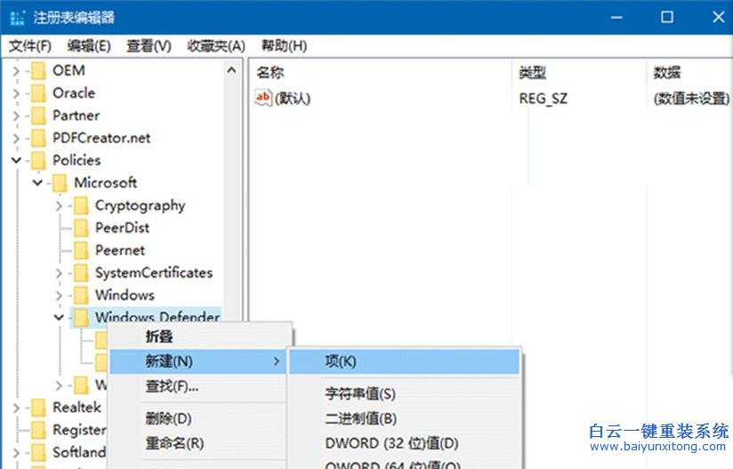Click the Peernet folder icon
733x469 pixels.
click(x=81, y=250)
